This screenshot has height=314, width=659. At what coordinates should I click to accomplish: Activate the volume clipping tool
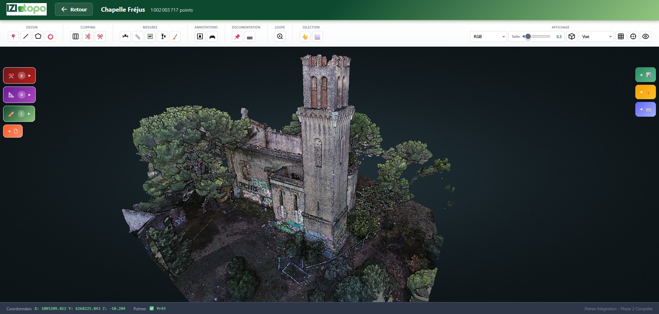coord(75,36)
